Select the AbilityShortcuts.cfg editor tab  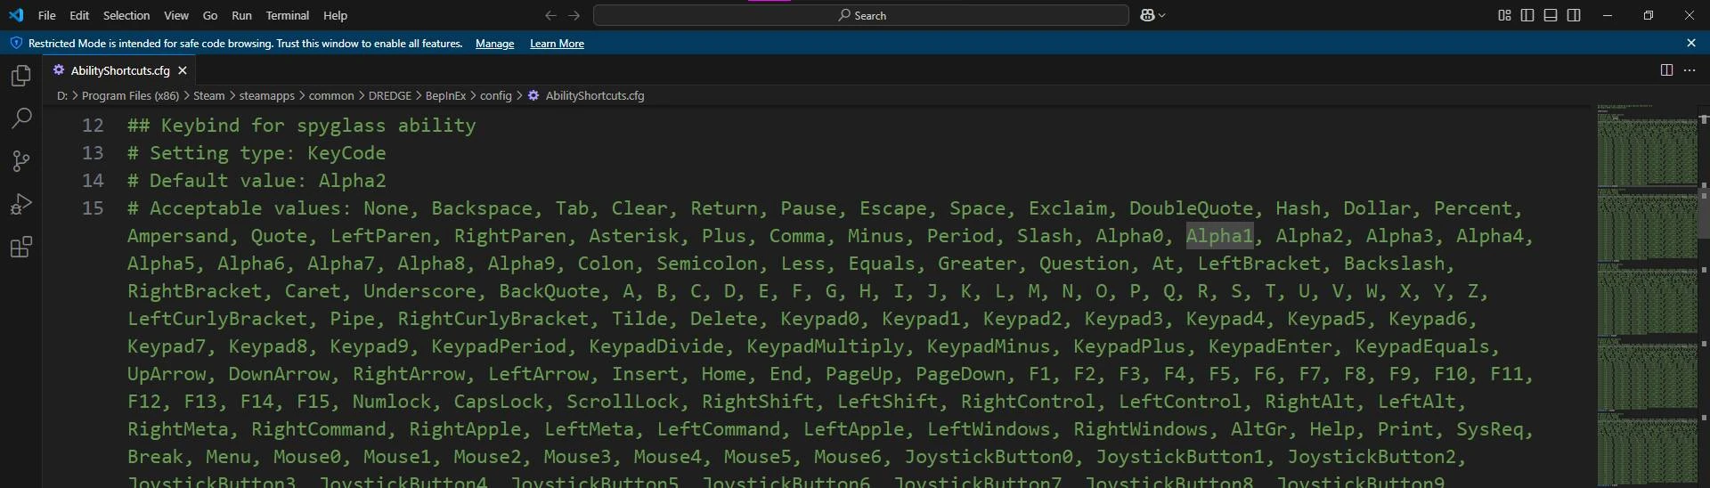coord(120,70)
